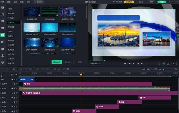Click the orange upgrade button in the title bar
179x113 pixels.
[129, 2]
